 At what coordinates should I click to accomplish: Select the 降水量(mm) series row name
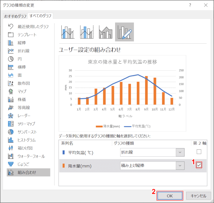80,166
